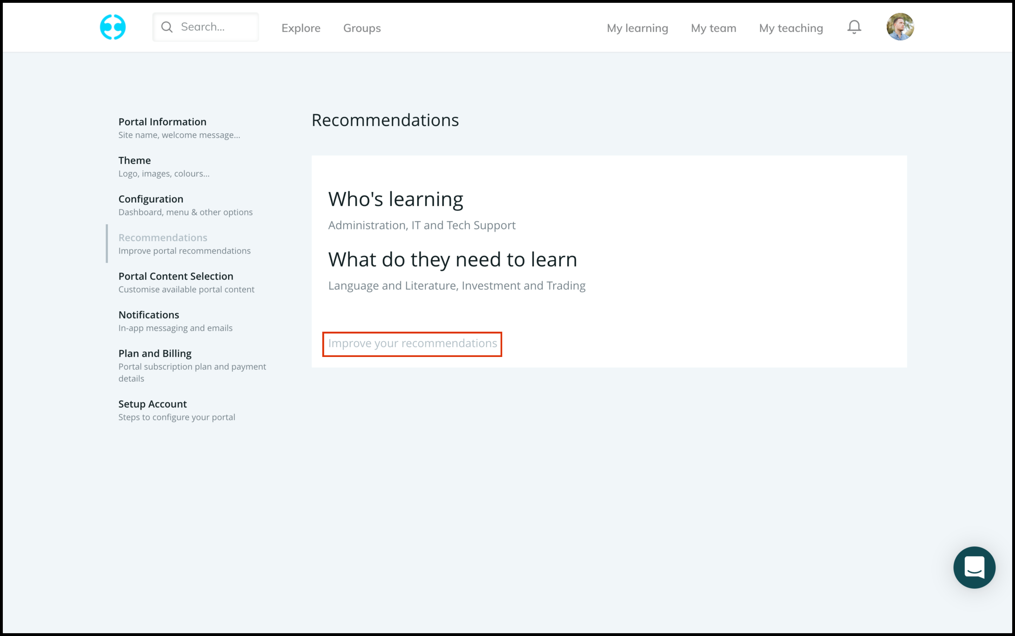The height and width of the screenshot is (636, 1015).
Task: Click 'Dashboard, menu & other options' subtitle
Action: pyautogui.click(x=185, y=212)
